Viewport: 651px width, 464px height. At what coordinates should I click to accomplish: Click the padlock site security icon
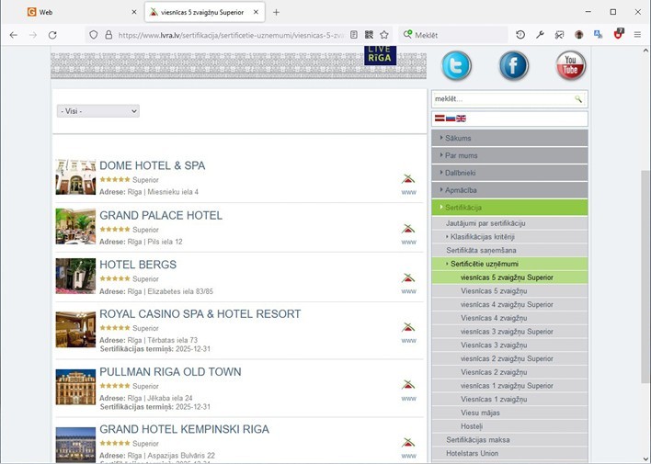tap(108, 35)
